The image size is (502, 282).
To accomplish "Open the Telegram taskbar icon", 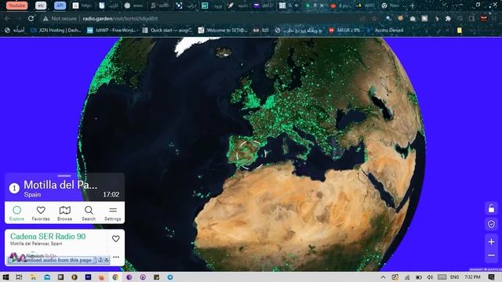I will (x=170, y=277).
